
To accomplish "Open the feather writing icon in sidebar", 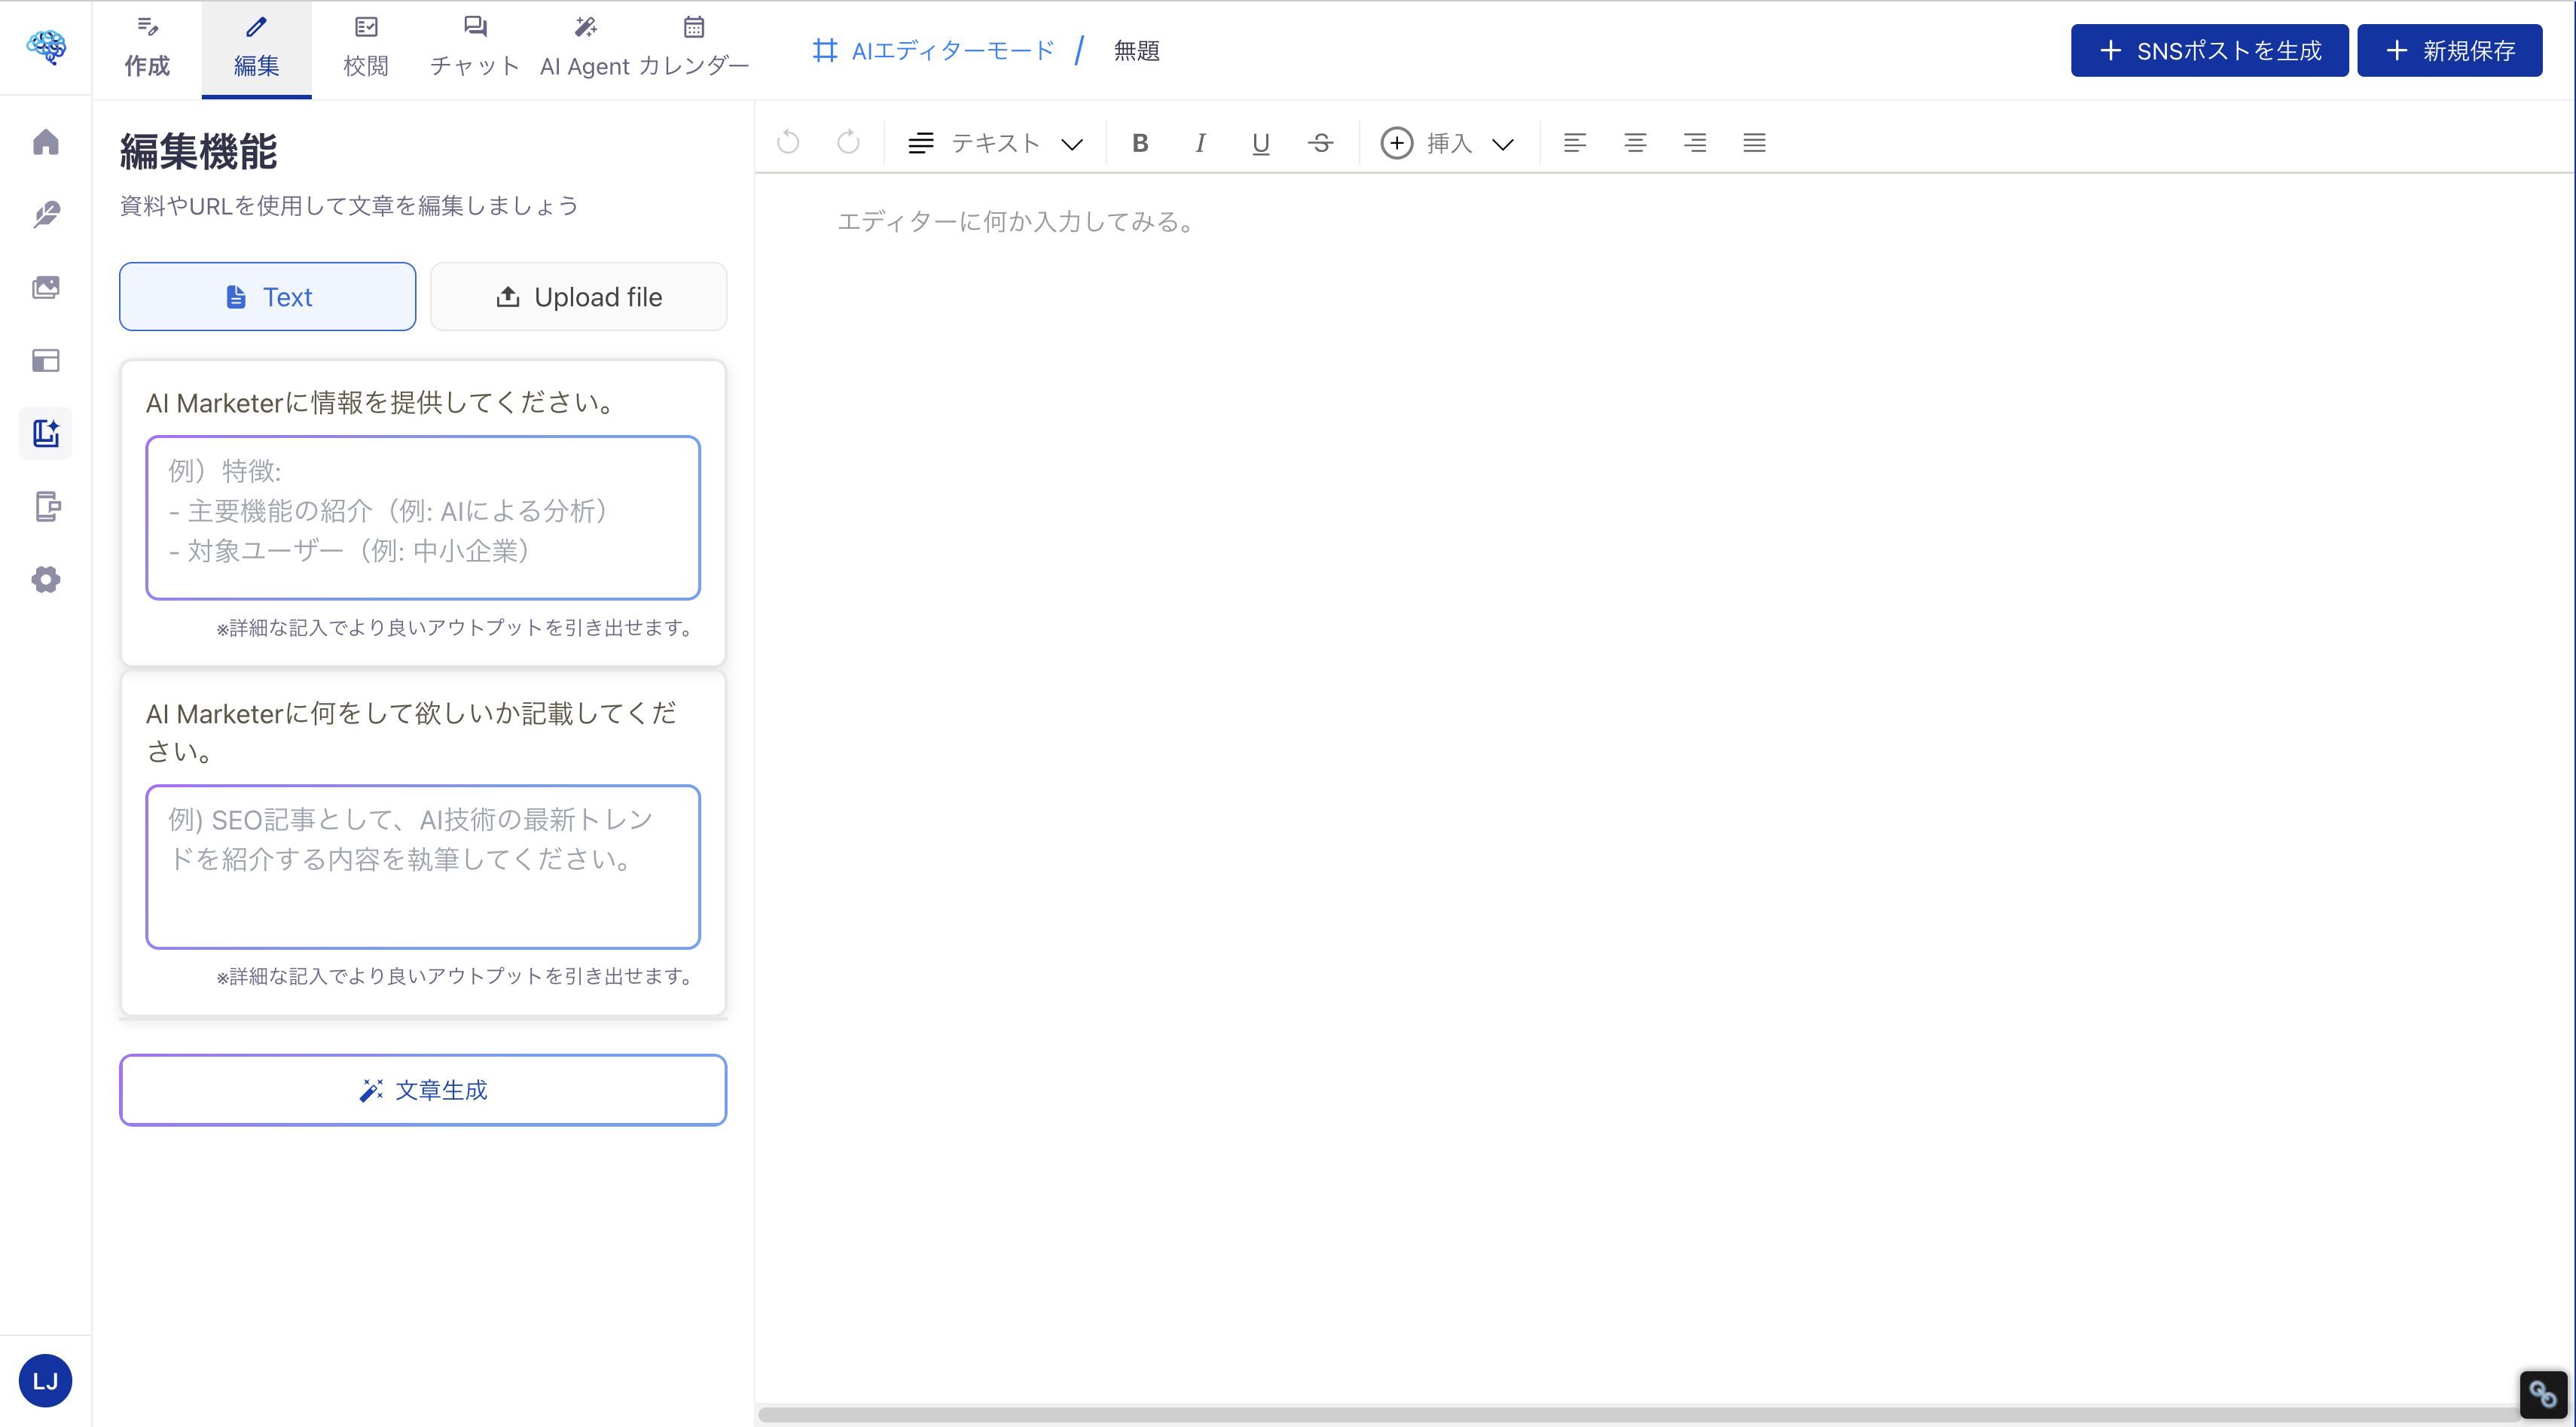I will pyautogui.click(x=46, y=215).
